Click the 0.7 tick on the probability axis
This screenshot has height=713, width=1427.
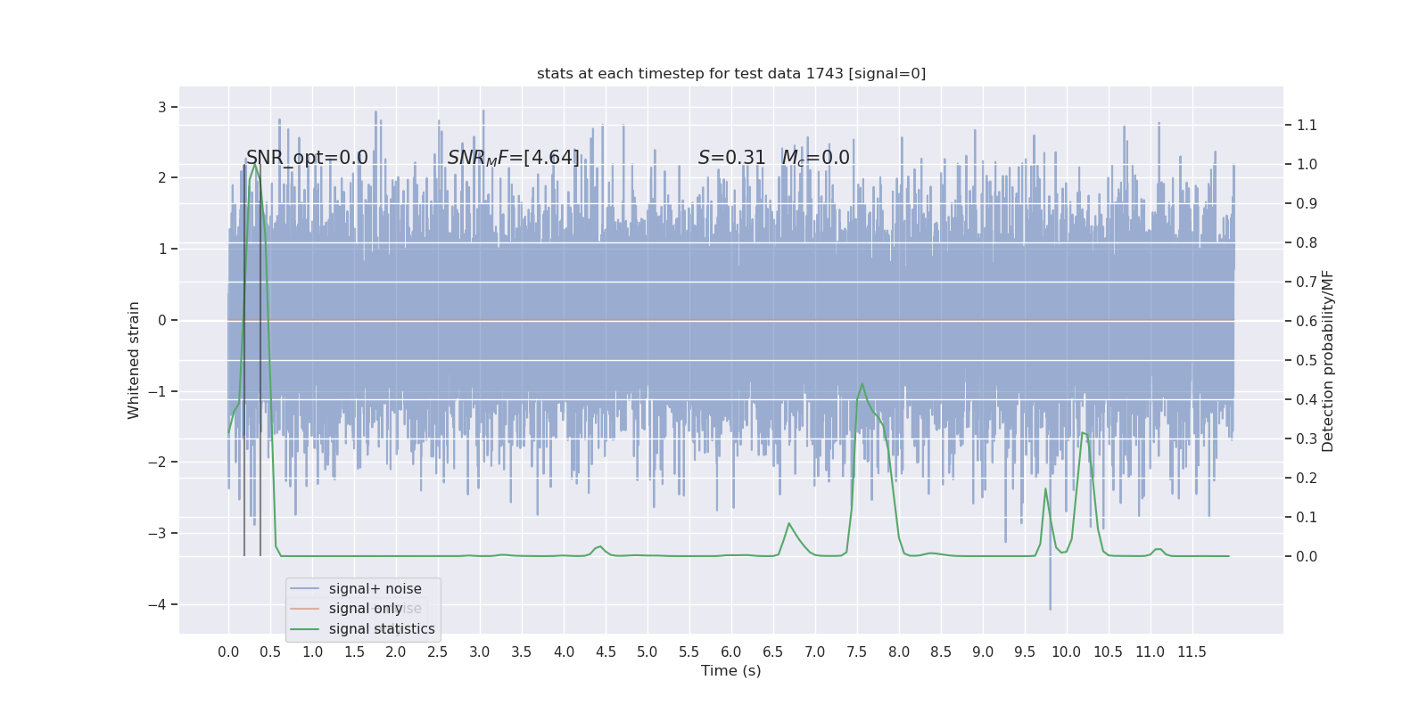(x=1307, y=283)
